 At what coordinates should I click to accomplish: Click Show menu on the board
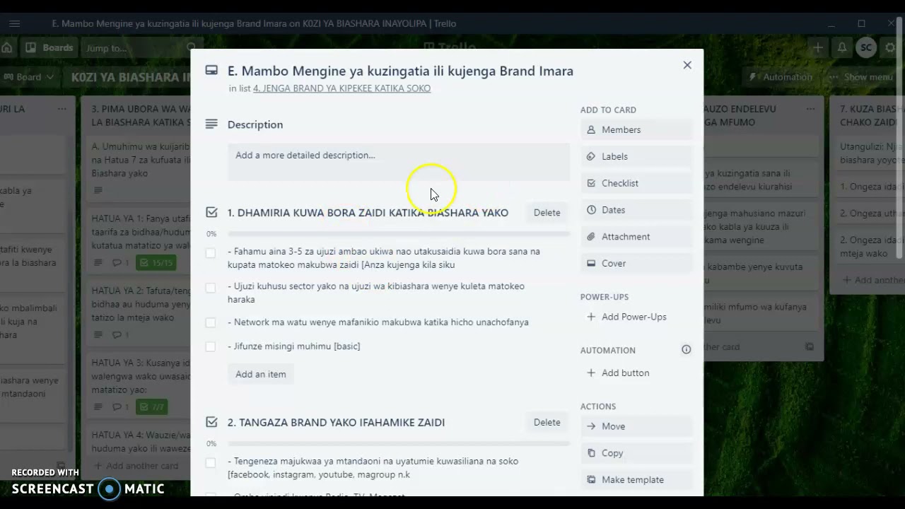862,77
